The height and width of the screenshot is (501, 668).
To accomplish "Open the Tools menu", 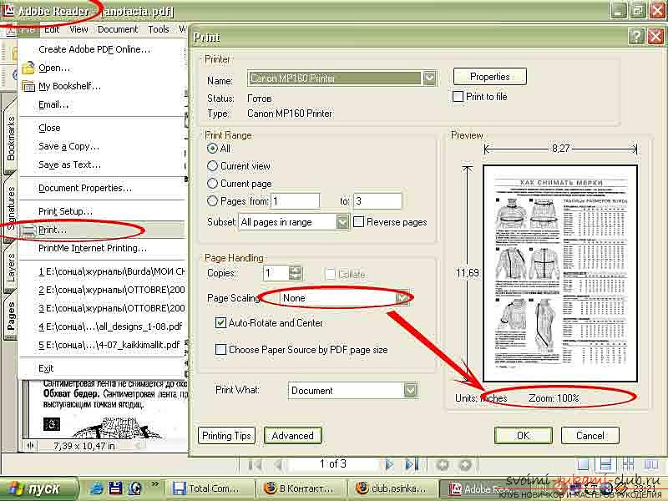I will point(159,29).
